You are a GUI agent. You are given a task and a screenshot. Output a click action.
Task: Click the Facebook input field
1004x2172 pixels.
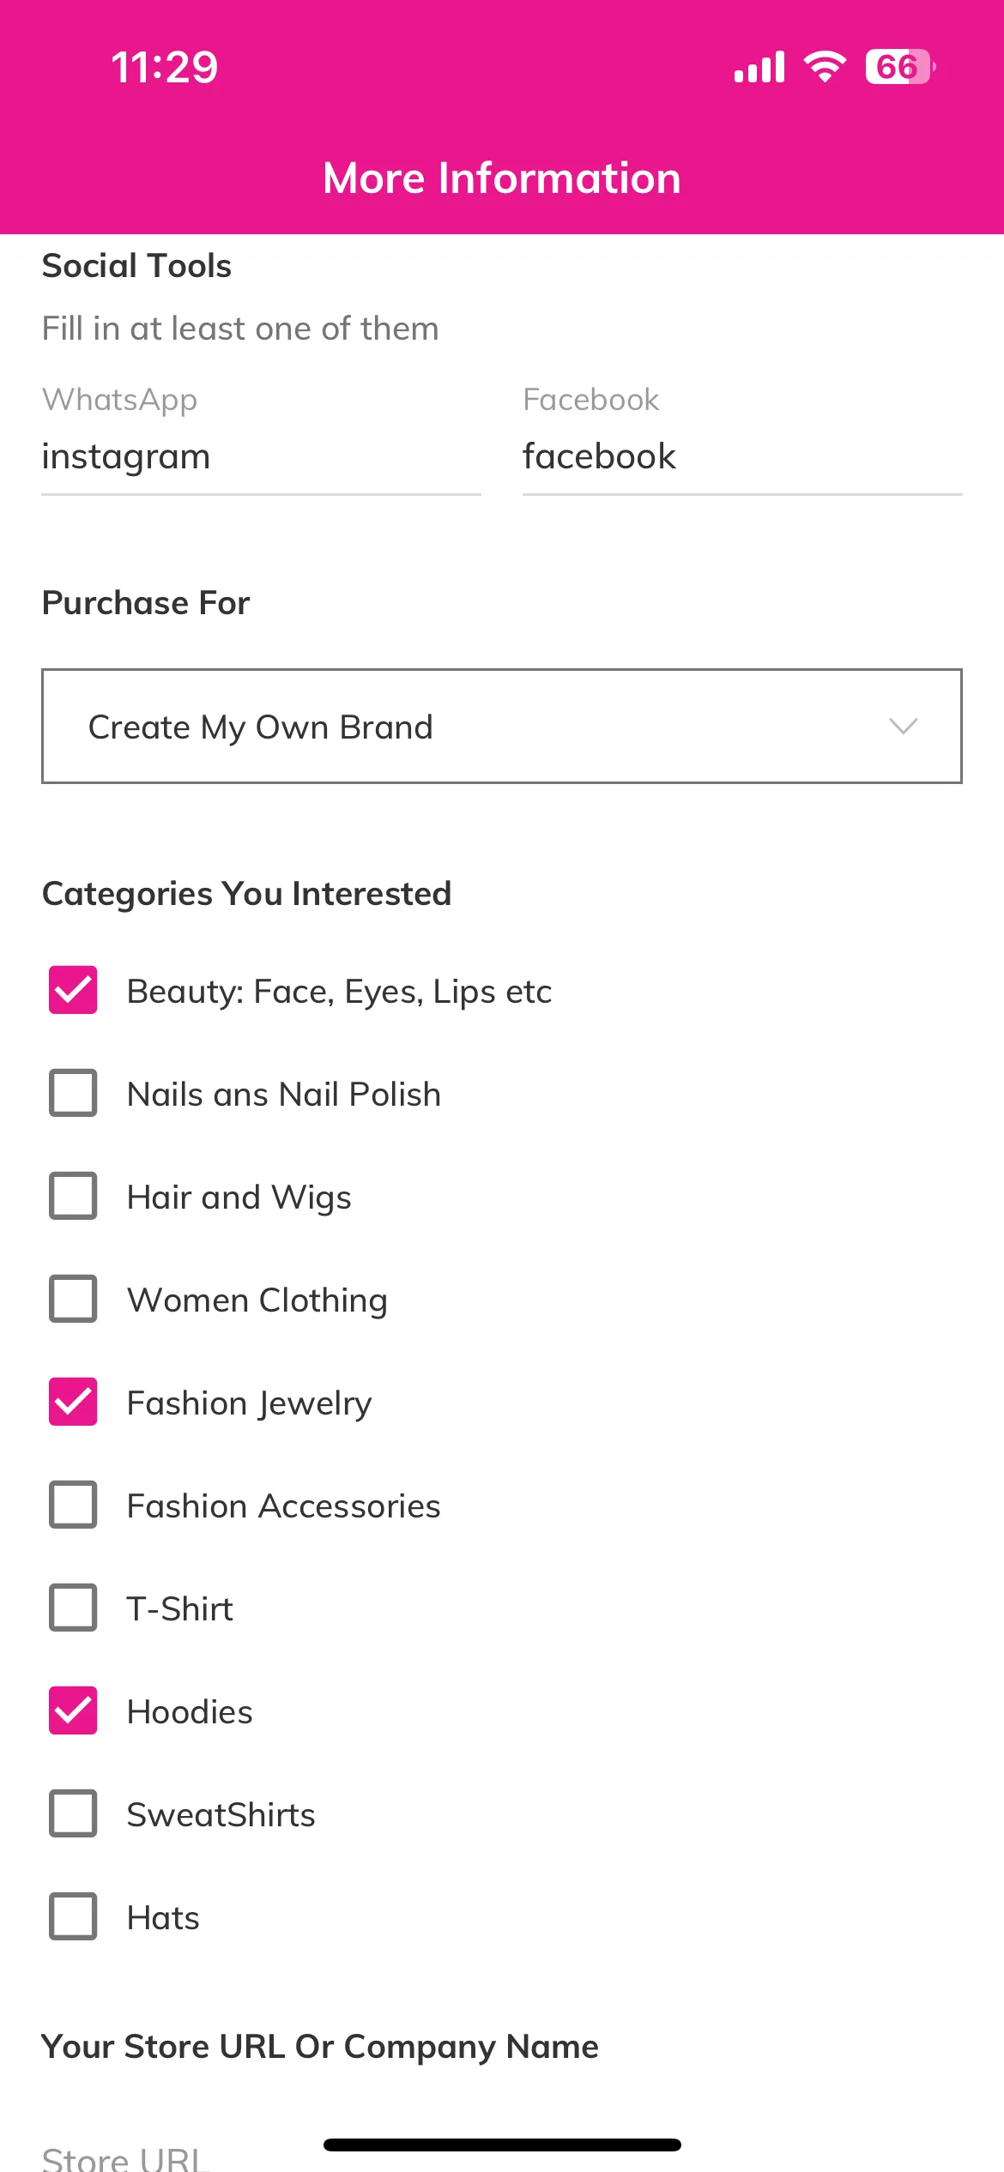point(742,457)
